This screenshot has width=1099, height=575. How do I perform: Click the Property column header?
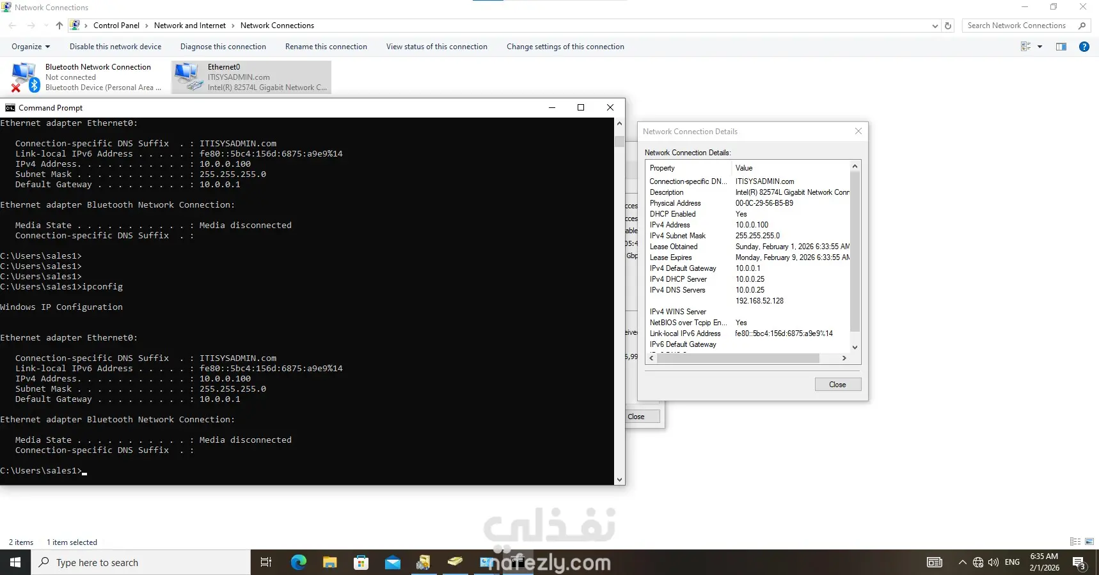[688, 168]
